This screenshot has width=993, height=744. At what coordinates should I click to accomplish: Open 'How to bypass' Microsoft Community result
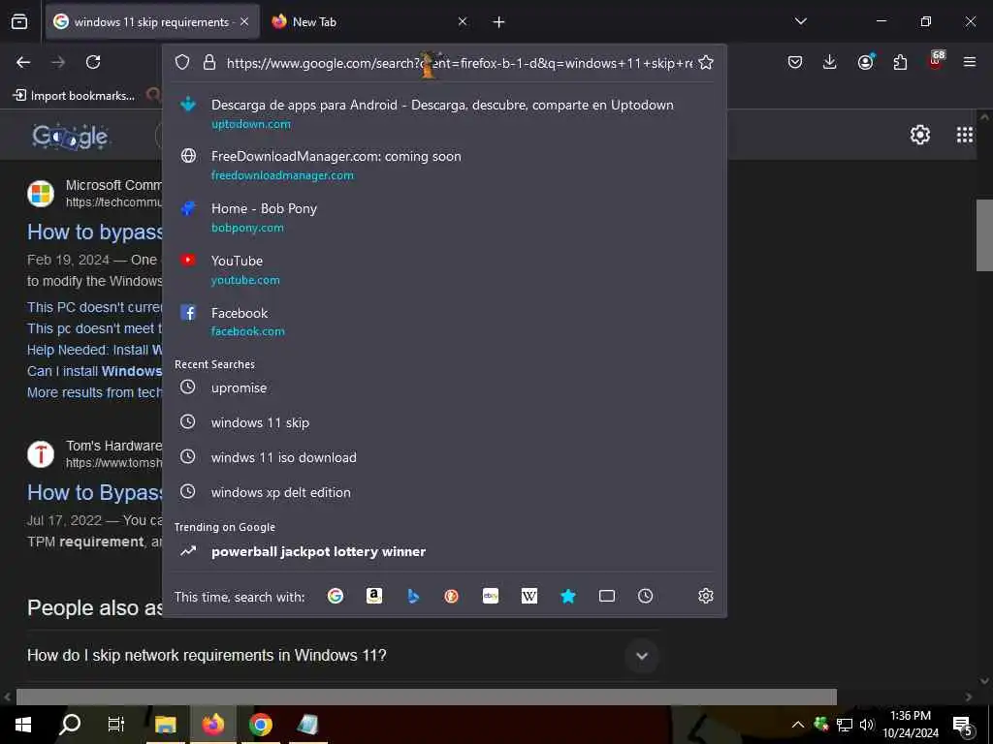pyautogui.click(x=95, y=232)
